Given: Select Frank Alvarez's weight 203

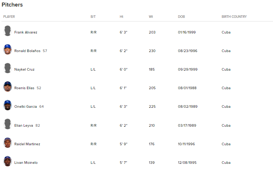Looking at the screenshot, I should point(152,32).
